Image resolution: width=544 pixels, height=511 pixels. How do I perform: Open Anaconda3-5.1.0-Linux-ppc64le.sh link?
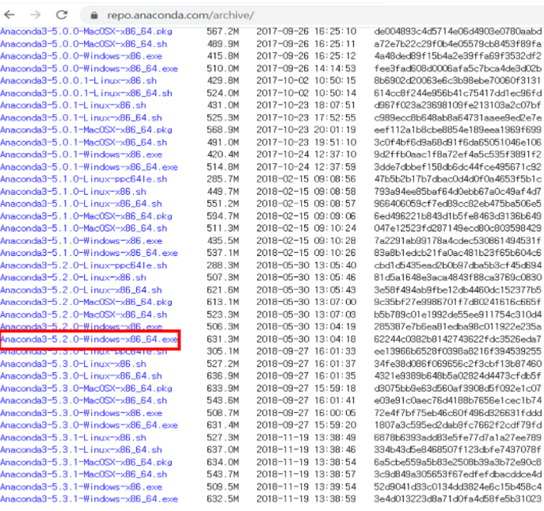coord(84,180)
